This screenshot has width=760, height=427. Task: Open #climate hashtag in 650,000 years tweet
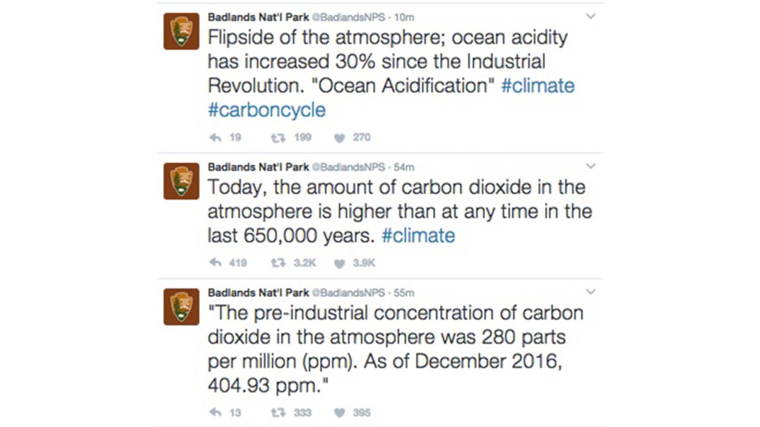418,236
